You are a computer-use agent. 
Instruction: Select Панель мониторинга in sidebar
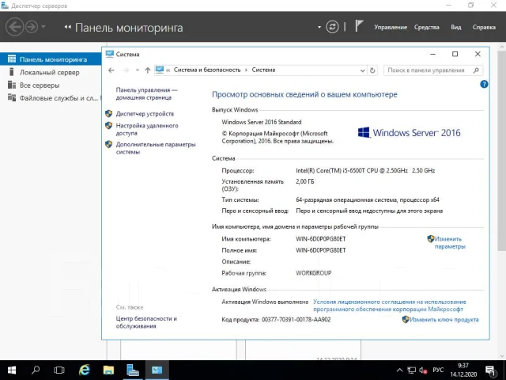point(51,59)
